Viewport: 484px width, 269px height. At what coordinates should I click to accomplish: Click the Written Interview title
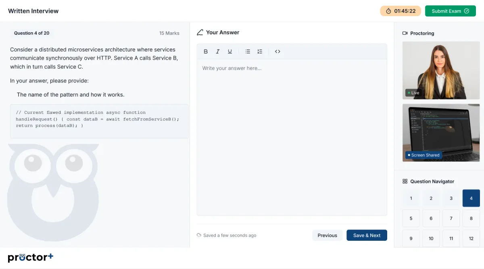(x=33, y=11)
